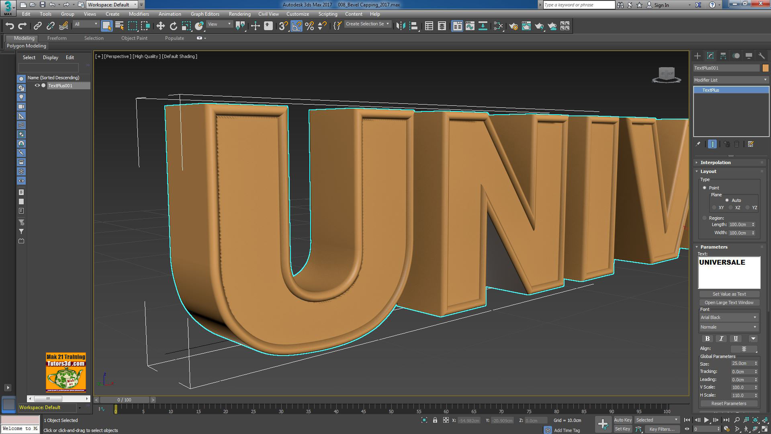The width and height of the screenshot is (771, 434).
Task: Open the Rendering menu
Action: (x=239, y=14)
